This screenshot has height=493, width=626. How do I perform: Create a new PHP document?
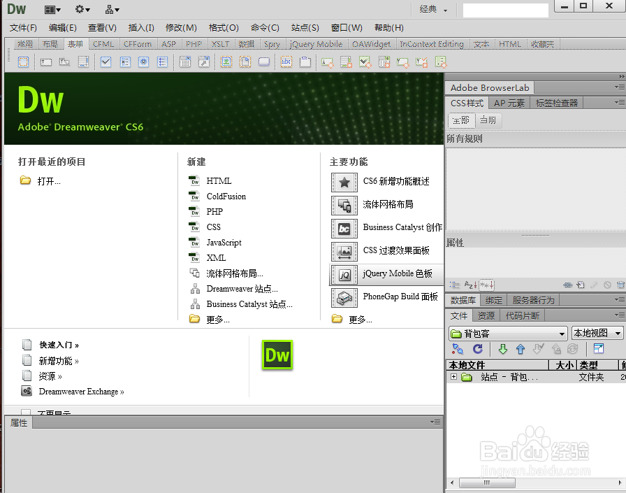(x=214, y=211)
